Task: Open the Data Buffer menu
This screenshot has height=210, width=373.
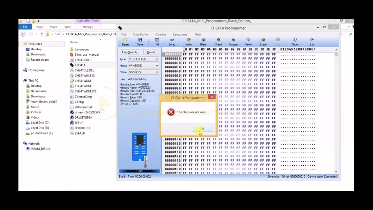Action: pyautogui.click(x=140, y=34)
